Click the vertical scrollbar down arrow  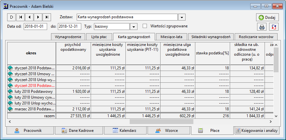point(276,116)
